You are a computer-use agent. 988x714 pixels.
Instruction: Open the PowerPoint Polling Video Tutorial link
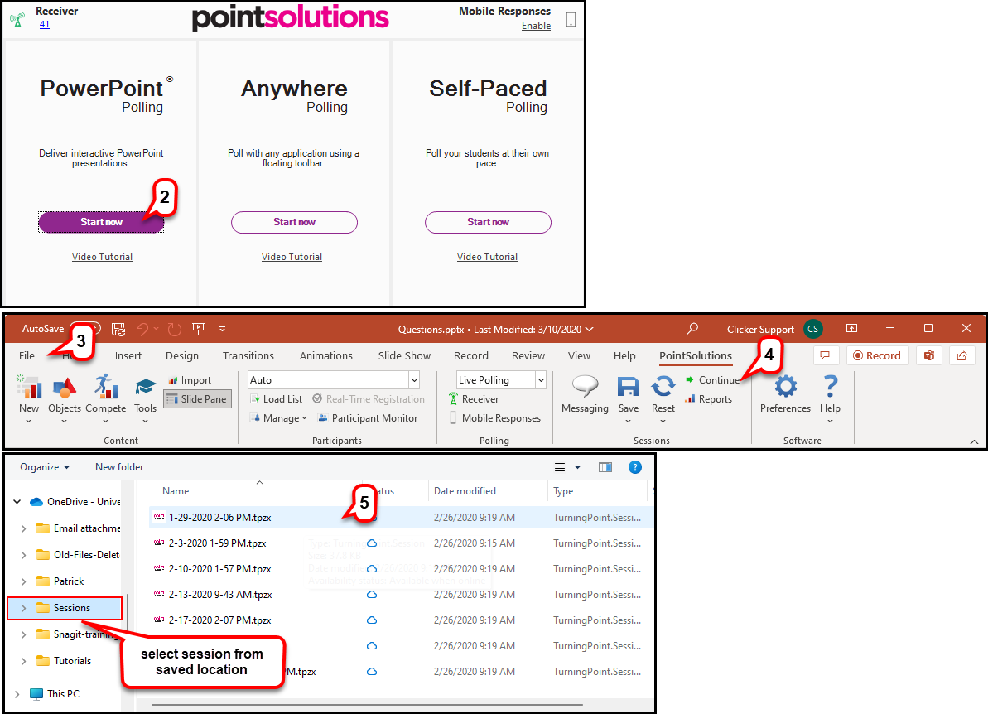(x=102, y=257)
